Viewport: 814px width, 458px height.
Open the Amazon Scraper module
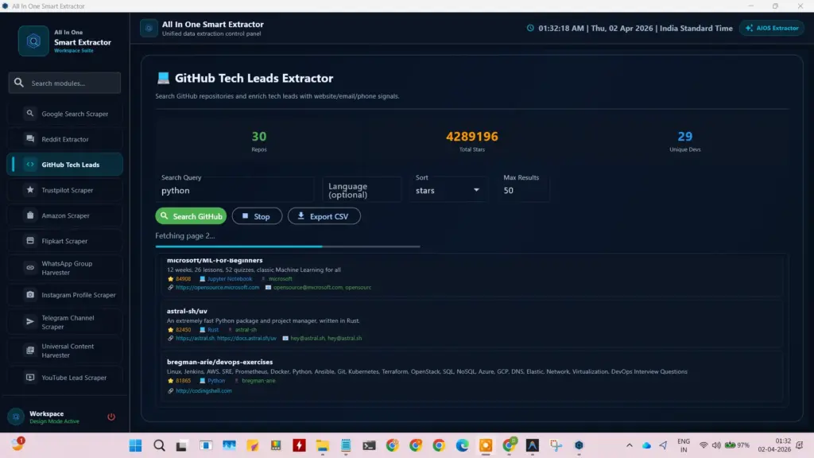65,215
